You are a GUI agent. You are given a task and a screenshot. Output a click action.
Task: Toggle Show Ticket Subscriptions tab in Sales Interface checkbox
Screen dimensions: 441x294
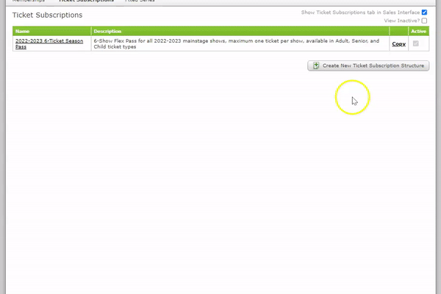(x=424, y=12)
